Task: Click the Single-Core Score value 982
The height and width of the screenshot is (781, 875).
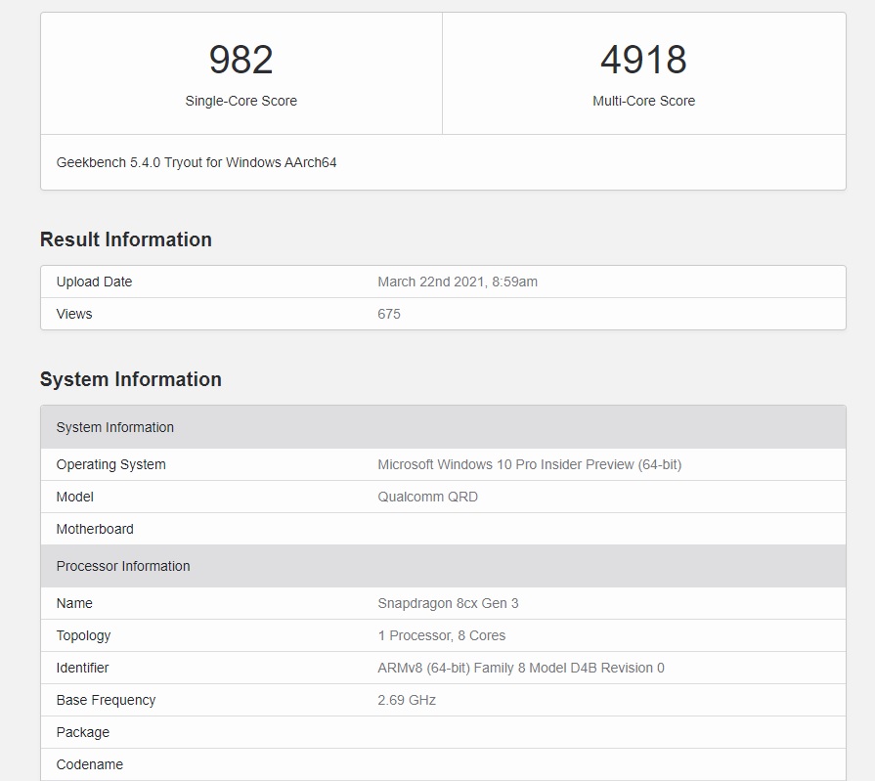Action: [x=241, y=60]
